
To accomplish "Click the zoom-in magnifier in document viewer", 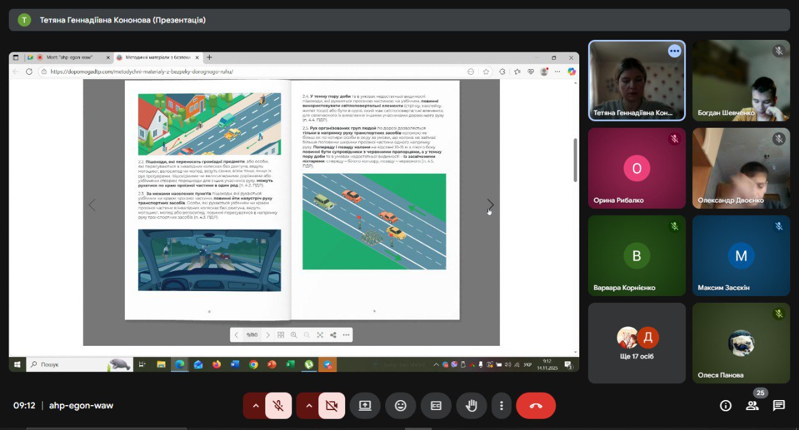I will coord(294,335).
